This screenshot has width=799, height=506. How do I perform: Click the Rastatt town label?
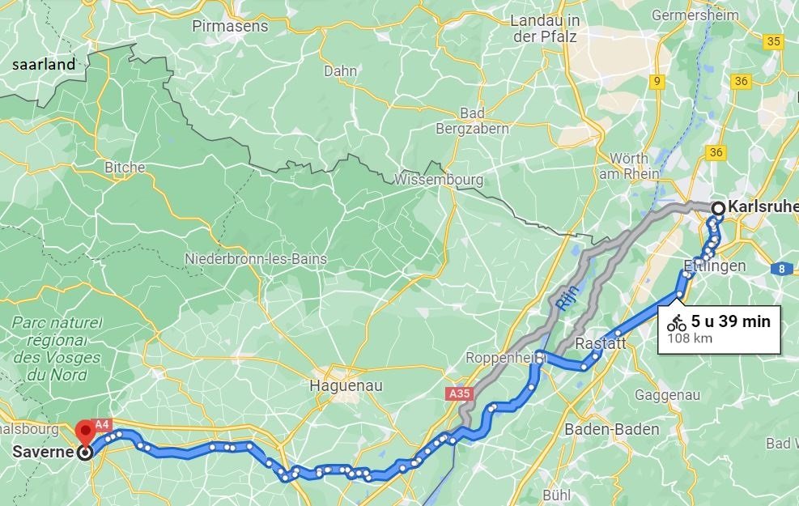pos(601,343)
